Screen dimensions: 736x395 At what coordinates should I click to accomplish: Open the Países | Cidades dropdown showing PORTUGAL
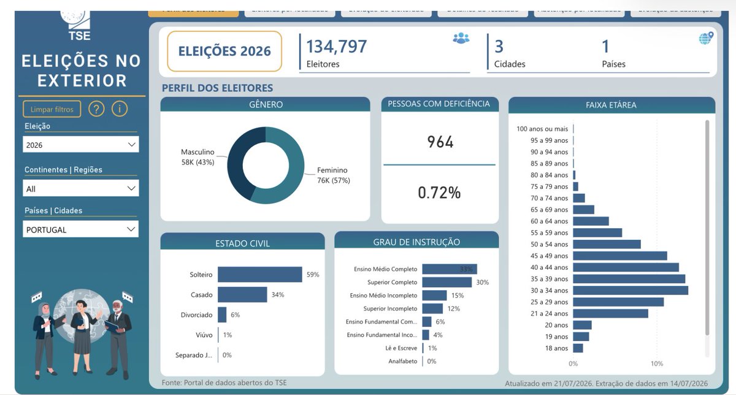[82, 229]
